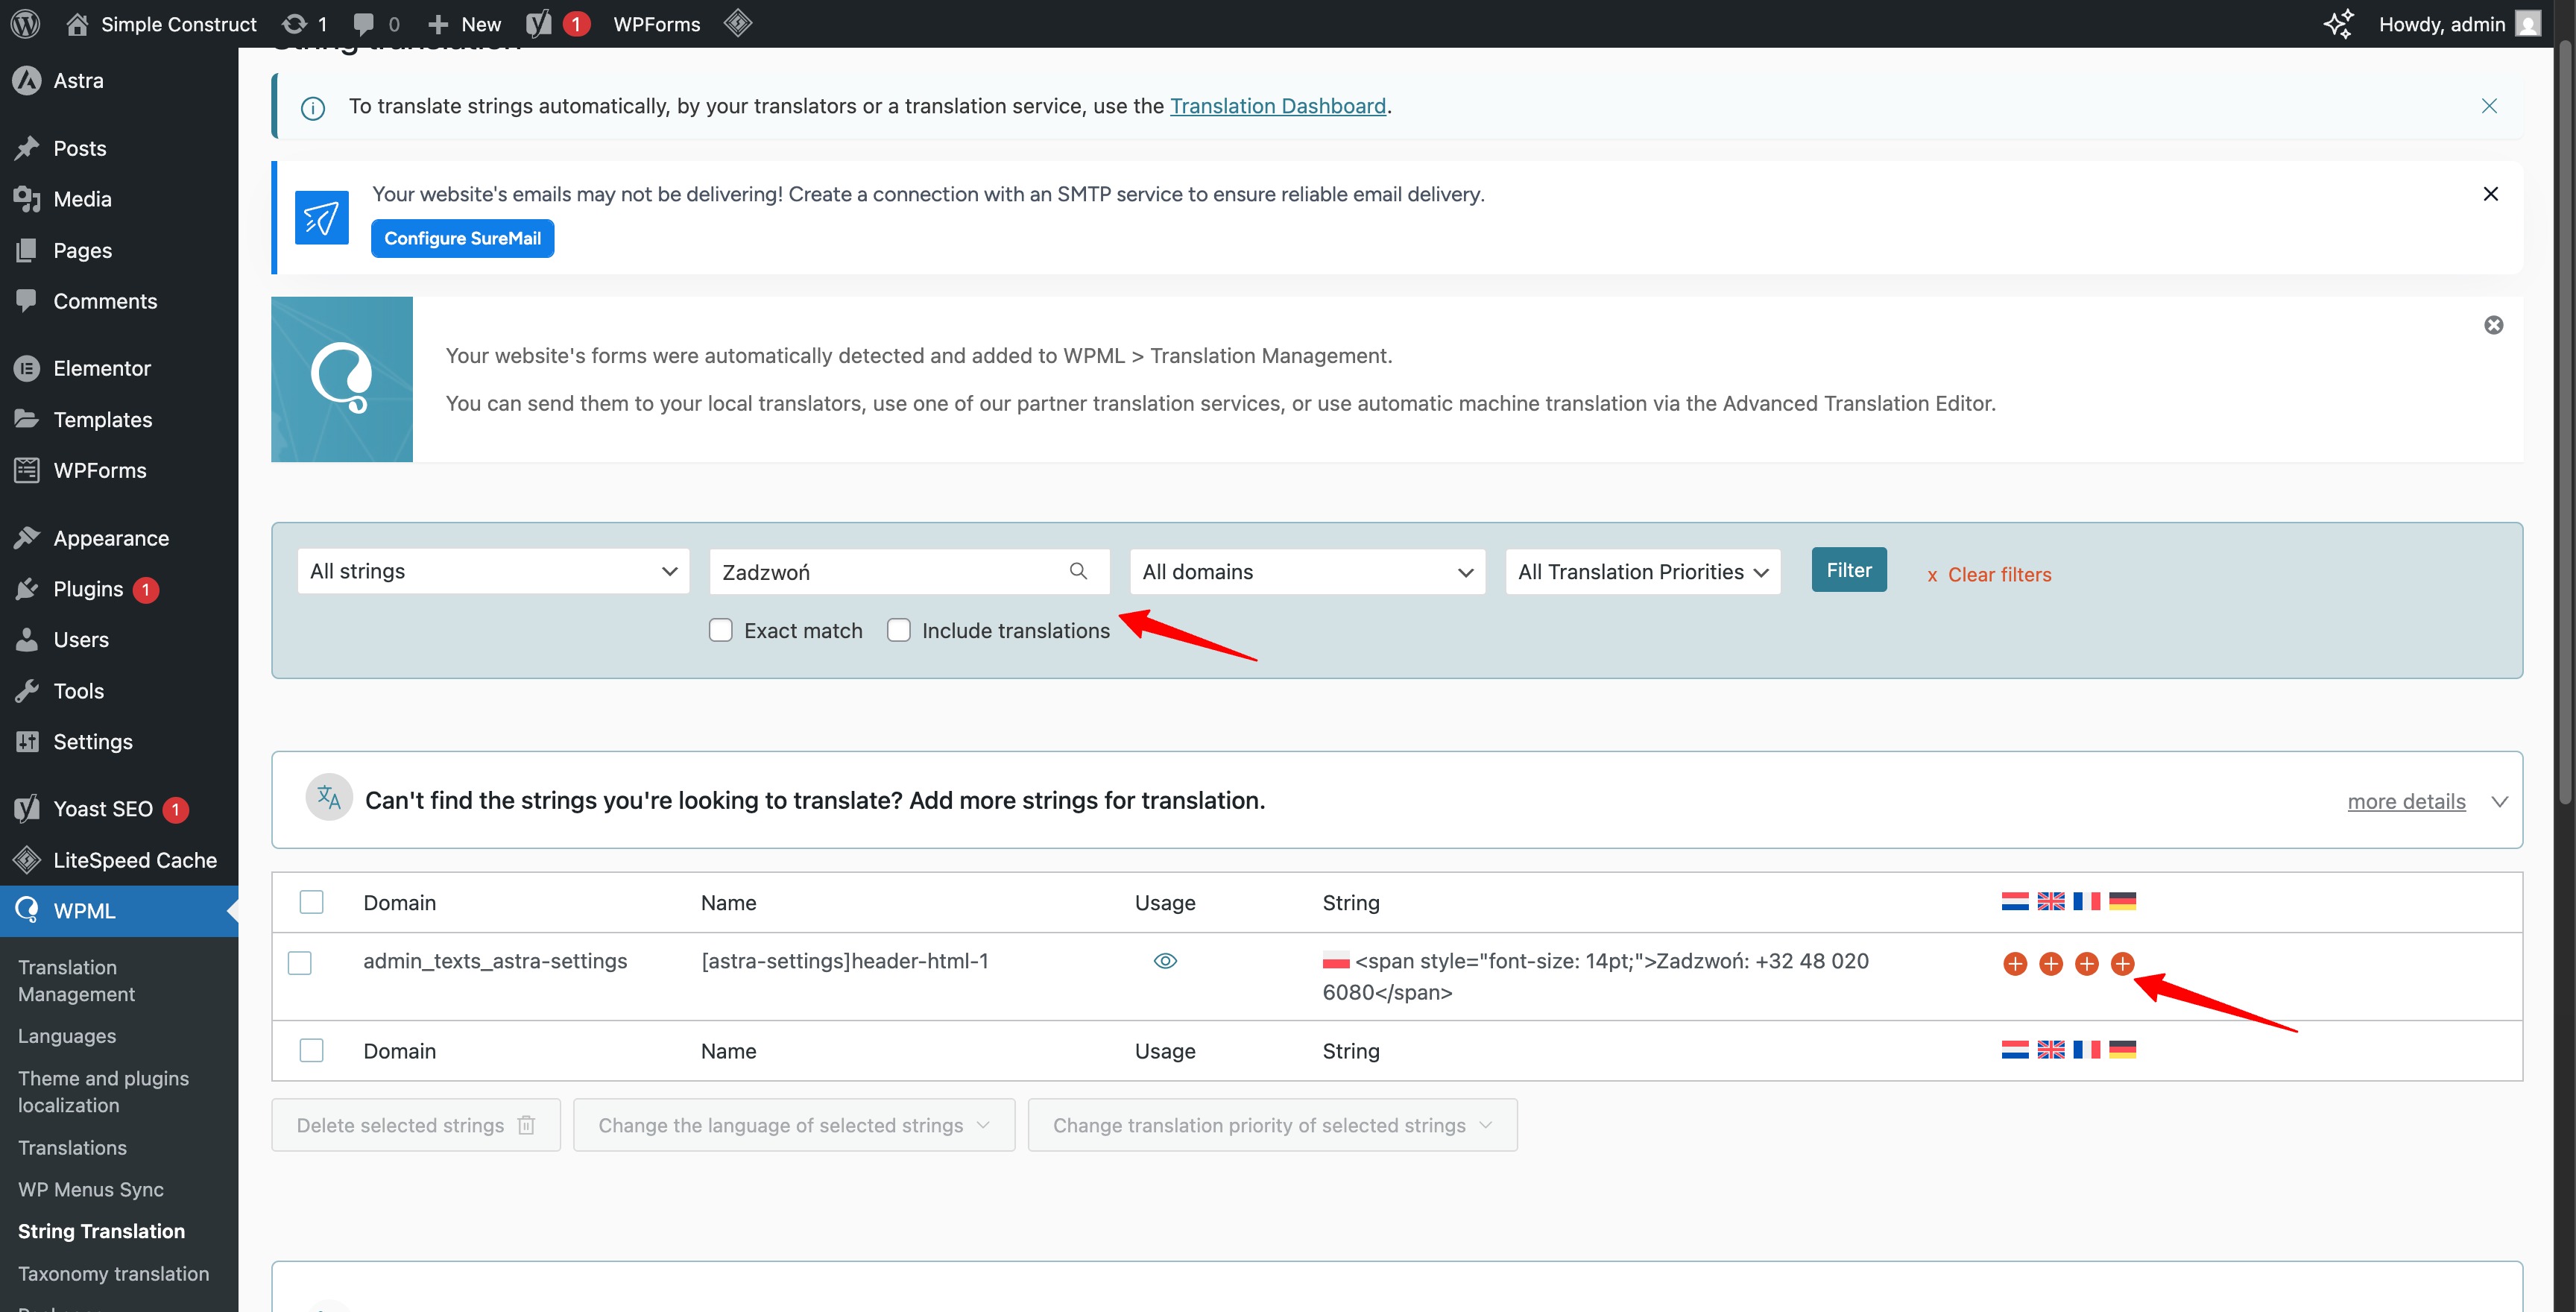Viewport: 2576px width, 1312px height.
Task: Click the Dutch flag in the table header
Action: pos(2015,901)
